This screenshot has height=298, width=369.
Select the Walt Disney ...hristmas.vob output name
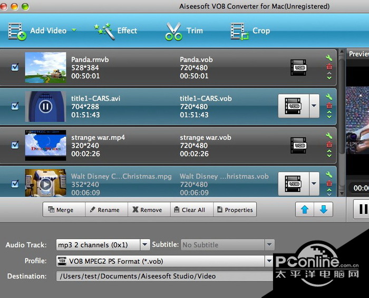point(224,176)
